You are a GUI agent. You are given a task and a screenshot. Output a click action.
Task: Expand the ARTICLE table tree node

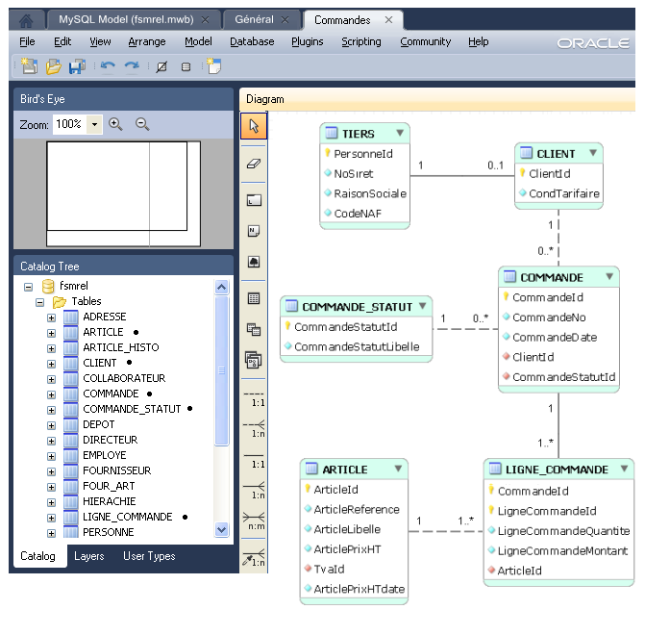(x=51, y=332)
